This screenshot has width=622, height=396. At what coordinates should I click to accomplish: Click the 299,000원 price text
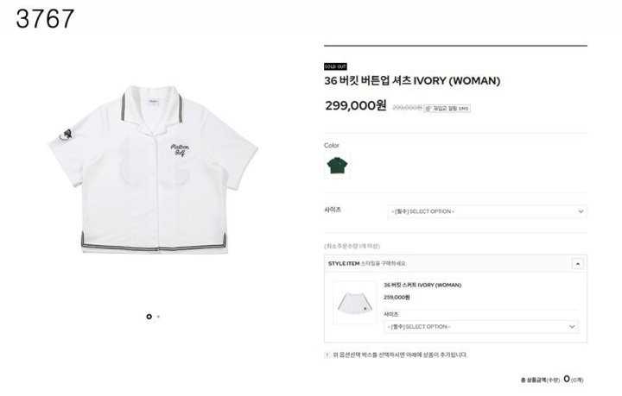(355, 106)
